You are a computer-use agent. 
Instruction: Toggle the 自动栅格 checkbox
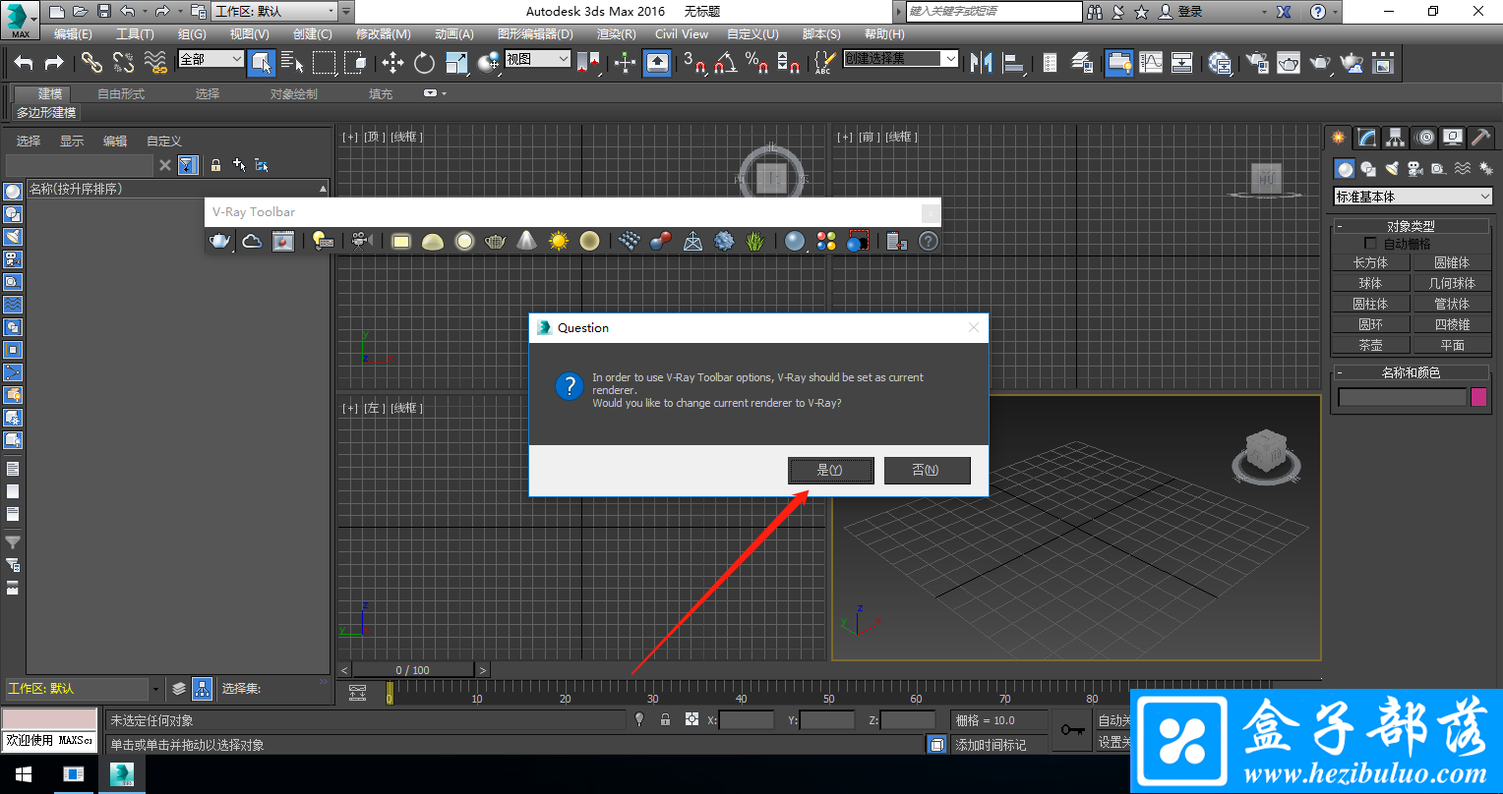coord(1370,244)
